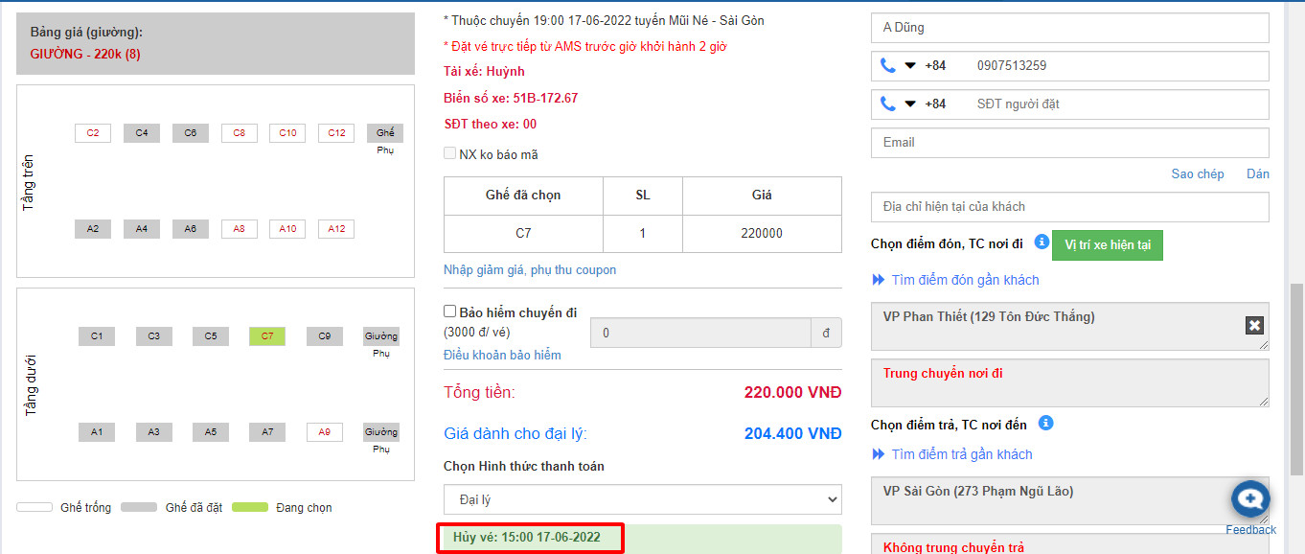Open the info tooltip for Chọn điểm đón

[x=1041, y=243]
